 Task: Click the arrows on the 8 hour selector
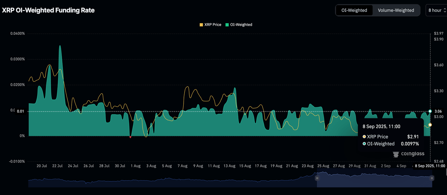(x=444, y=10)
